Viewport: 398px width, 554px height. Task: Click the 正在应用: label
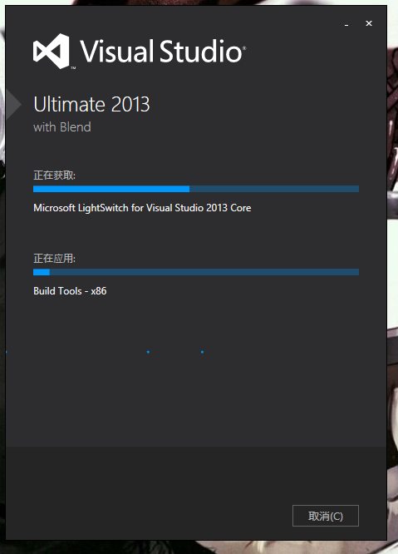click(54, 258)
